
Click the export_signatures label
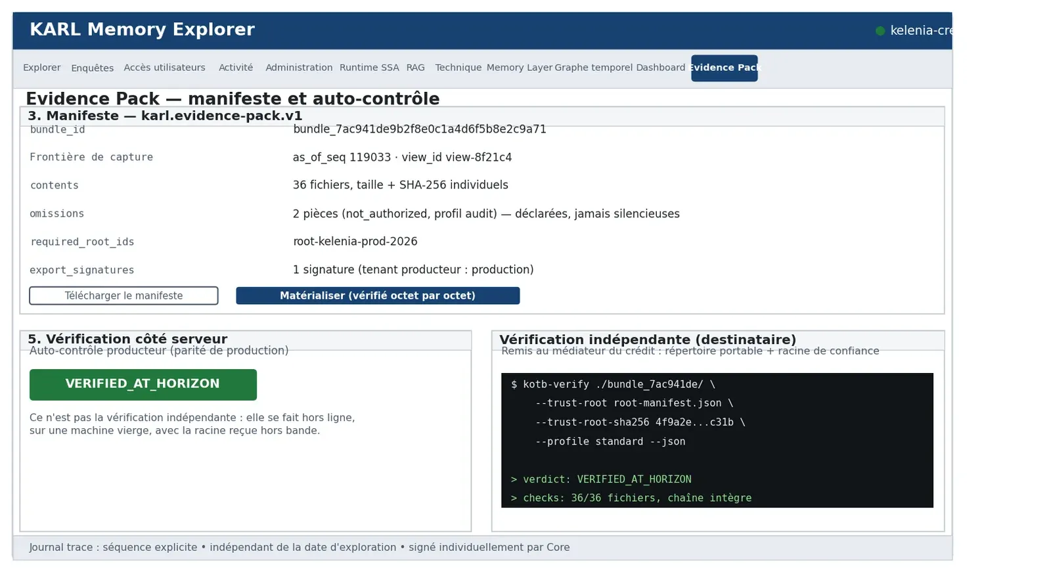point(82,271)
